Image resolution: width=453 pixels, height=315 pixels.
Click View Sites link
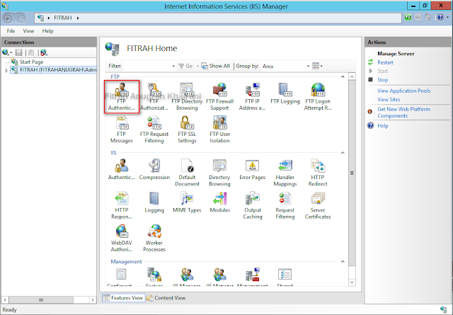[389, 99]
